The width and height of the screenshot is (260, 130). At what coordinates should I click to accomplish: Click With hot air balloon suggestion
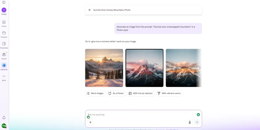pos(141,93)
